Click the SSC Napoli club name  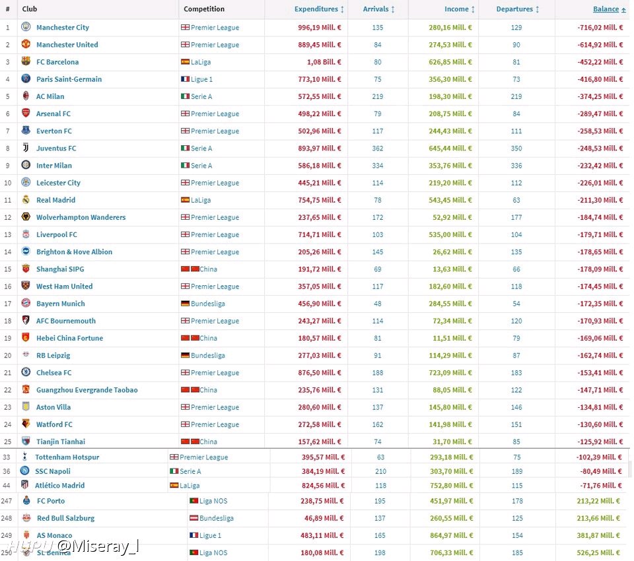(53, 471)
